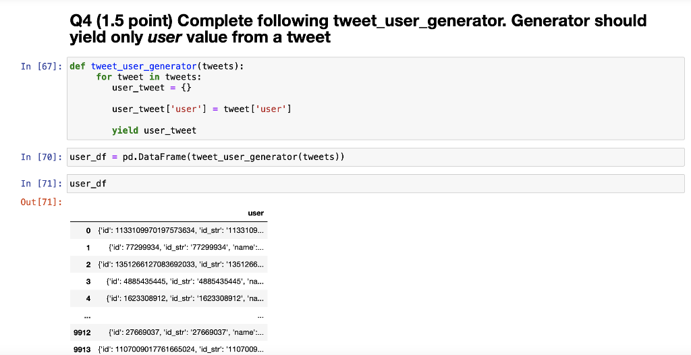Place cursor on the yield user_tweet line
691x355 pixels.
pos(154,130)
